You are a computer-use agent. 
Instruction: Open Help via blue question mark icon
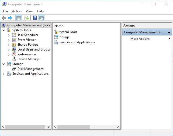tap(35, 18)
